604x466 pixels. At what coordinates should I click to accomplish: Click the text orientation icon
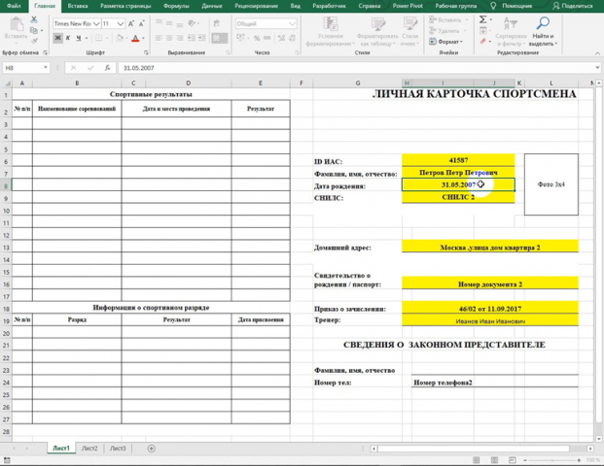[x=192, y=23]
